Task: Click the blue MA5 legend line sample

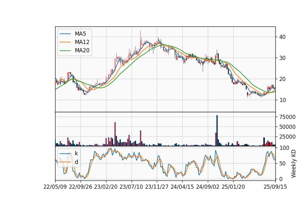Action: tap(65, 34)
